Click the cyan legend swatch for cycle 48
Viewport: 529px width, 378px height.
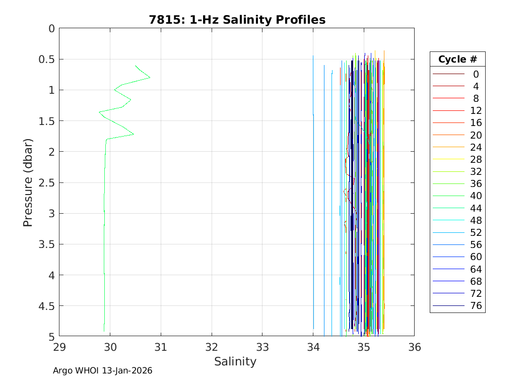coord(448,220)
